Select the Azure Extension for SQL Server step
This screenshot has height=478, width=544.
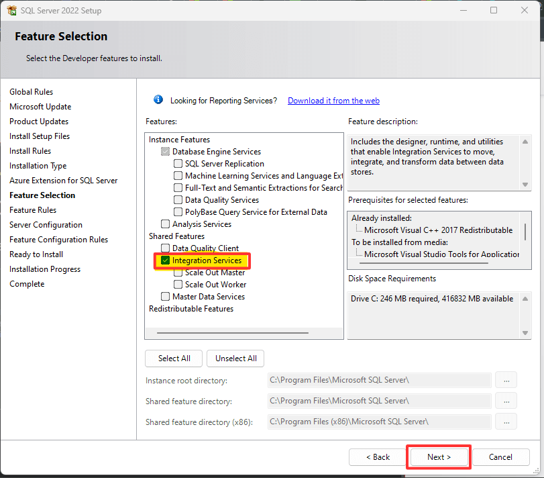tap(64, 181)
